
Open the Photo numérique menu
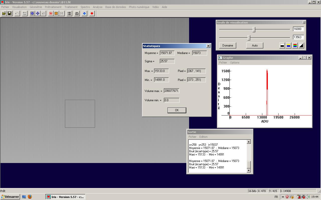click(139, 7)
